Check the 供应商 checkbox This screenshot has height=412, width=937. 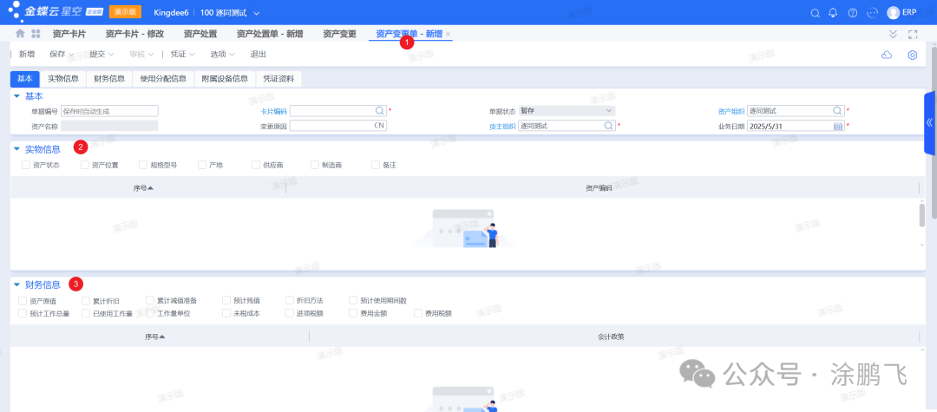(256, 164)
